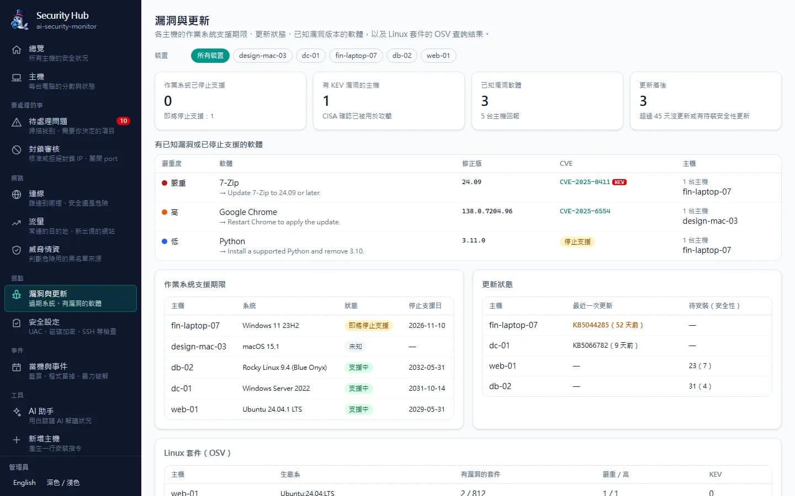Filter by dc-01 device chip

(x=310, y=56)
